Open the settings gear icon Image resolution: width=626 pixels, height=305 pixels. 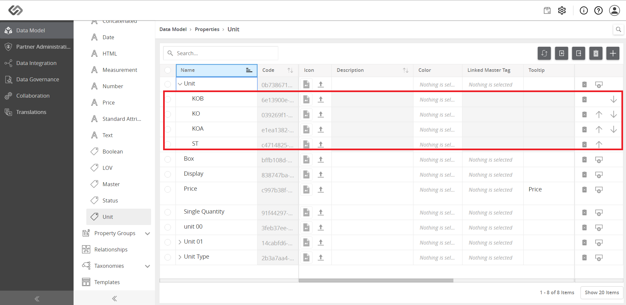point(562,10)
